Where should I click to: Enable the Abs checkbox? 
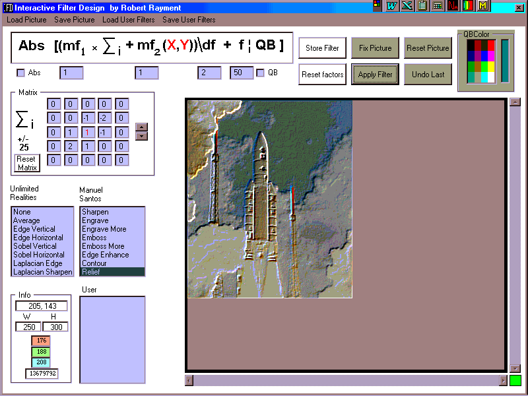point(20,73)
